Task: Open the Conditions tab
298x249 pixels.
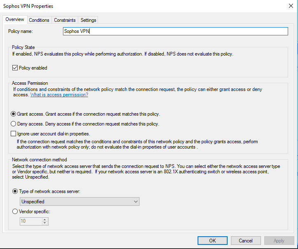Action: [39, 20]
